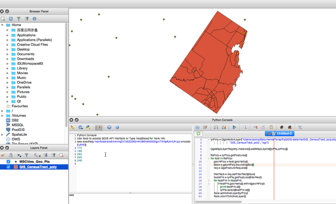Remove selected layer in Layers Panel
Image resolution: width=336 pixels, height=204 pixels.
(x=61, y=155)
